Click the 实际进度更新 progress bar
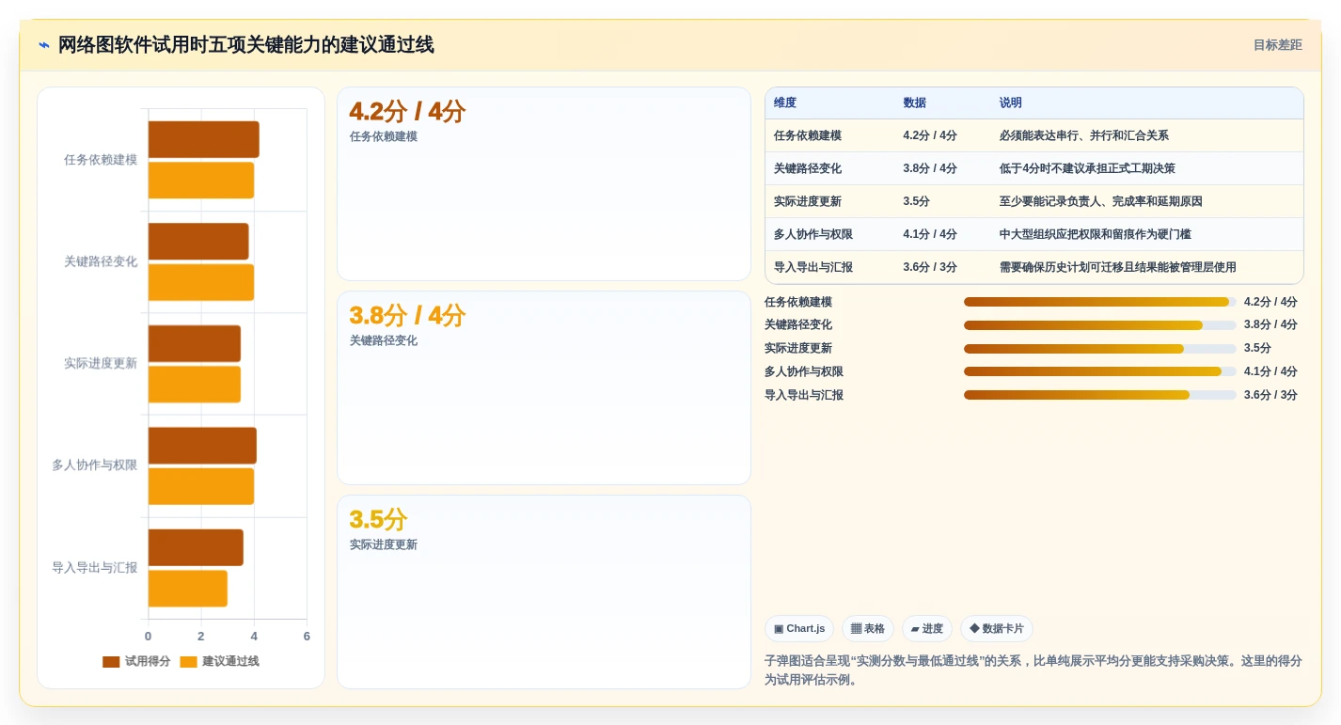 click(1099, 349)
